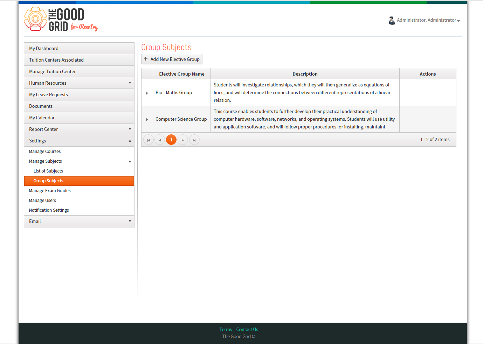Click the Administrator, Administrator name text

[426, 20]
